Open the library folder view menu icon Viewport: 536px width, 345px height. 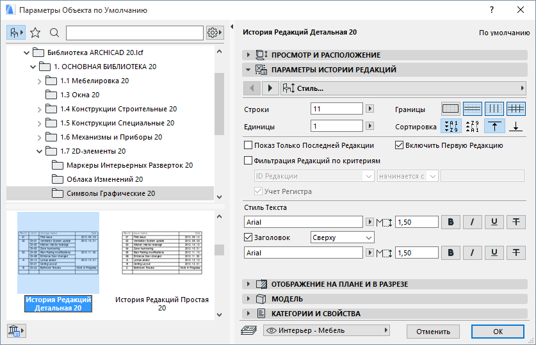tap(16, 33)
